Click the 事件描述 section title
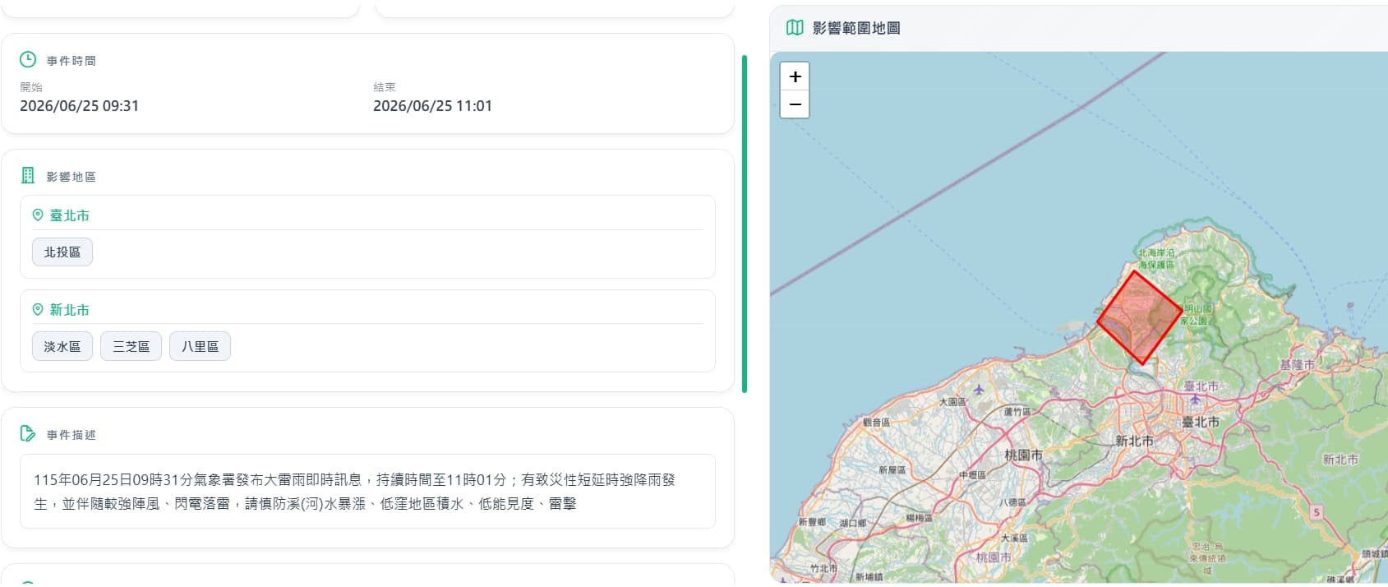The image size is (1388, 587). click(x=71, y=435)
